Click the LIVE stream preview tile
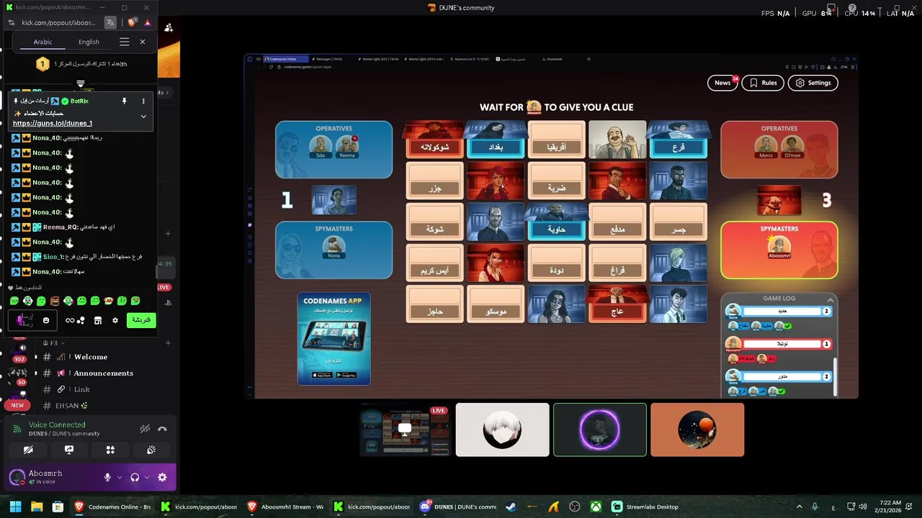 [x=405, y=430]
